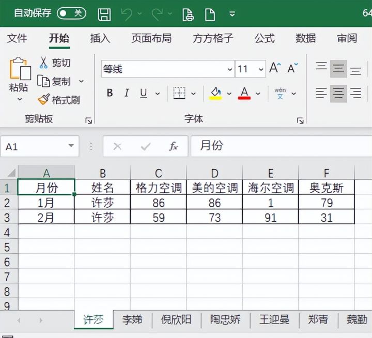Switch to the 方方格子 tab
372x338 pixels.
(213, 38)
